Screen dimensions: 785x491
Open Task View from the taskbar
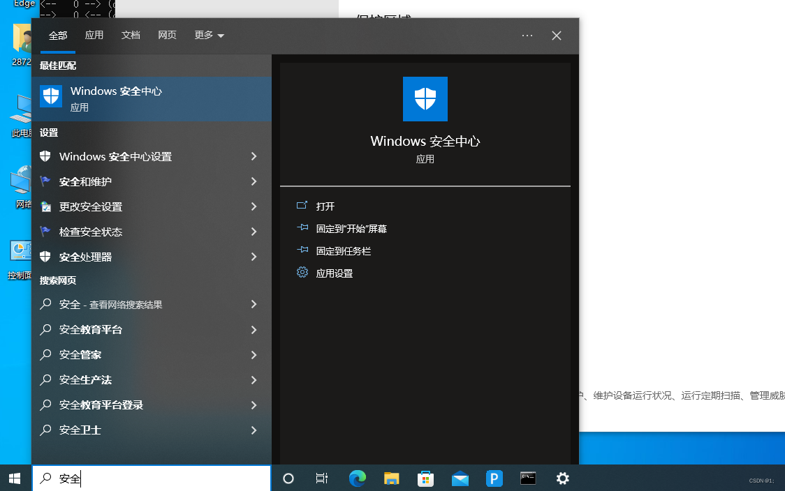coord(322,478)
